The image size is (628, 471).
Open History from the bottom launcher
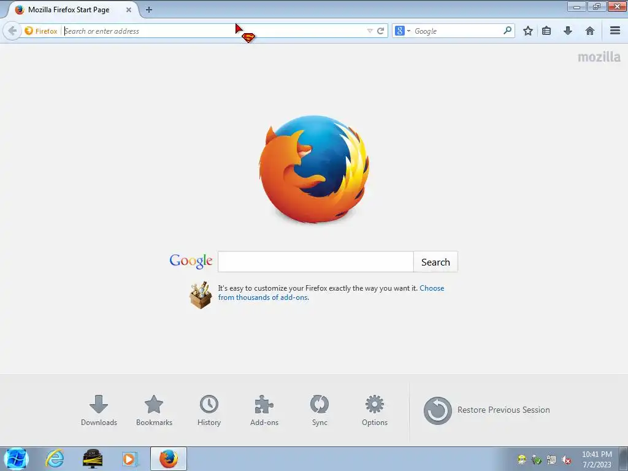click(x=209, y=410)
